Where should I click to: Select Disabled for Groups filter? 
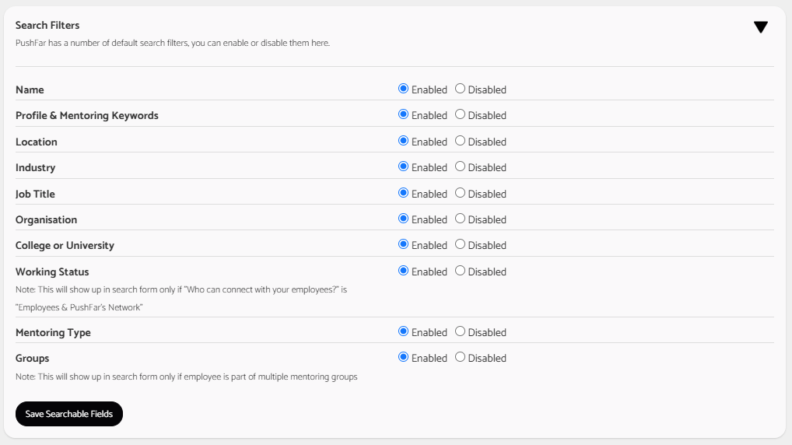click(460, 357)
